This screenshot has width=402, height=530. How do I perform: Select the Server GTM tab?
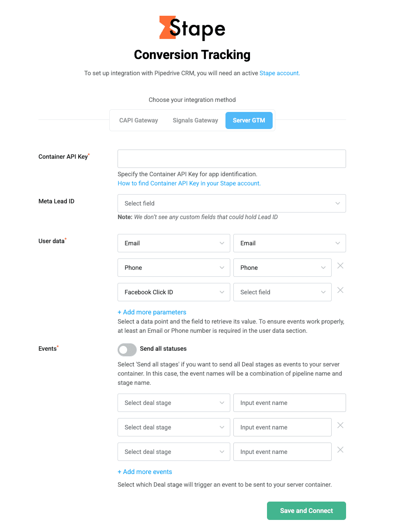(249, 120)
